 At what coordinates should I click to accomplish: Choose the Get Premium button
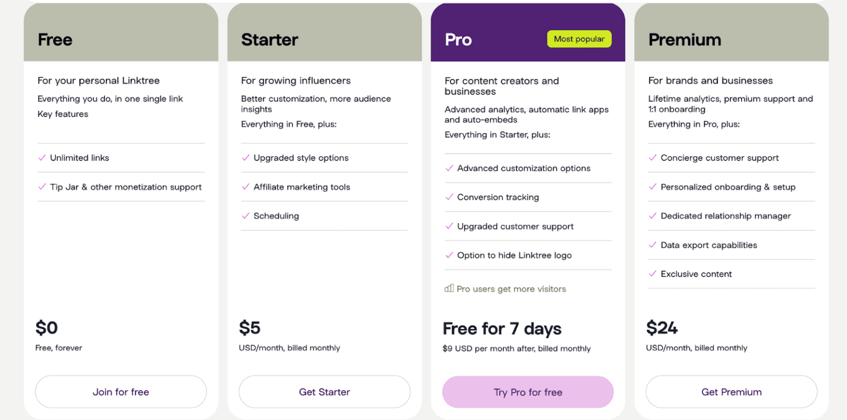(x=731, y=392)
